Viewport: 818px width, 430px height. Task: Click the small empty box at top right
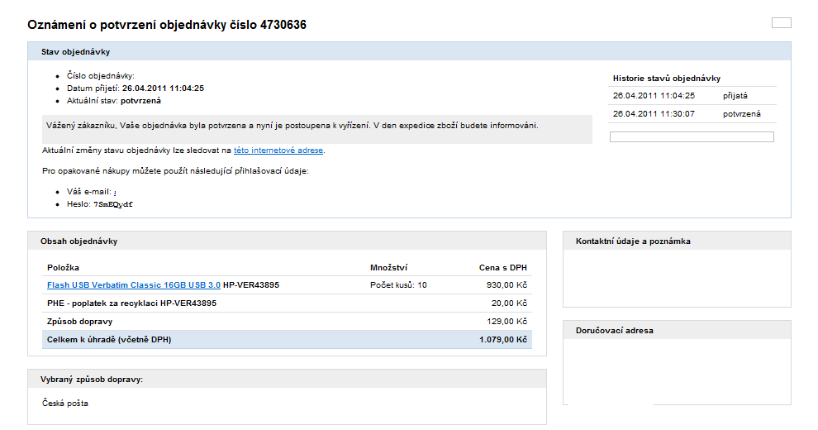click(x=781, y=23)
